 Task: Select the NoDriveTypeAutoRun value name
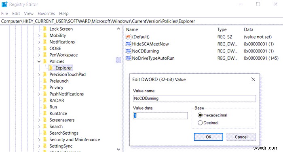tap(153, 58)
